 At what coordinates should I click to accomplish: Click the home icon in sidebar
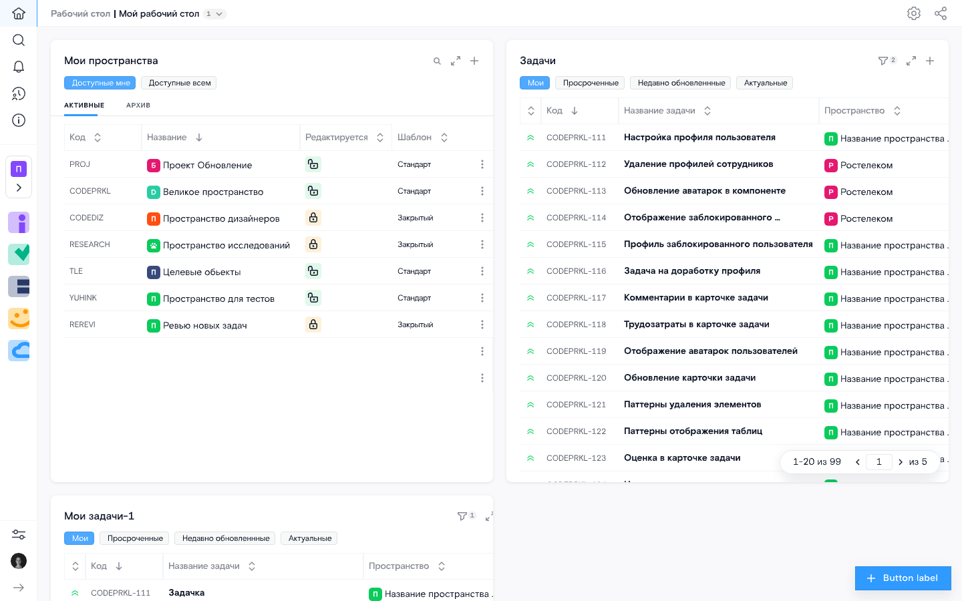point(19,13)
